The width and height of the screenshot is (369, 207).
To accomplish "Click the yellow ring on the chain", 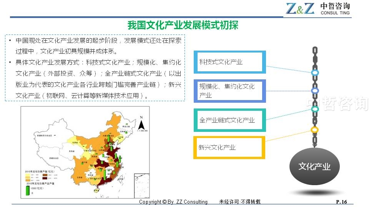I will click(x=315, y=130).
